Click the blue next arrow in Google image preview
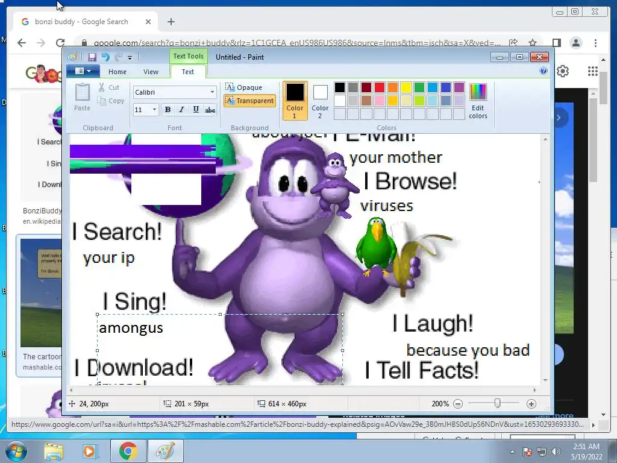The width and height of the screenshot is (617, 463). point(559,118)
